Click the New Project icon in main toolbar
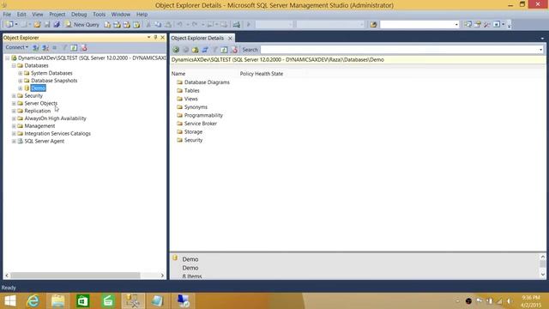Image resolution: width=549 pixels, height=309 pixels. coord(9,25)
